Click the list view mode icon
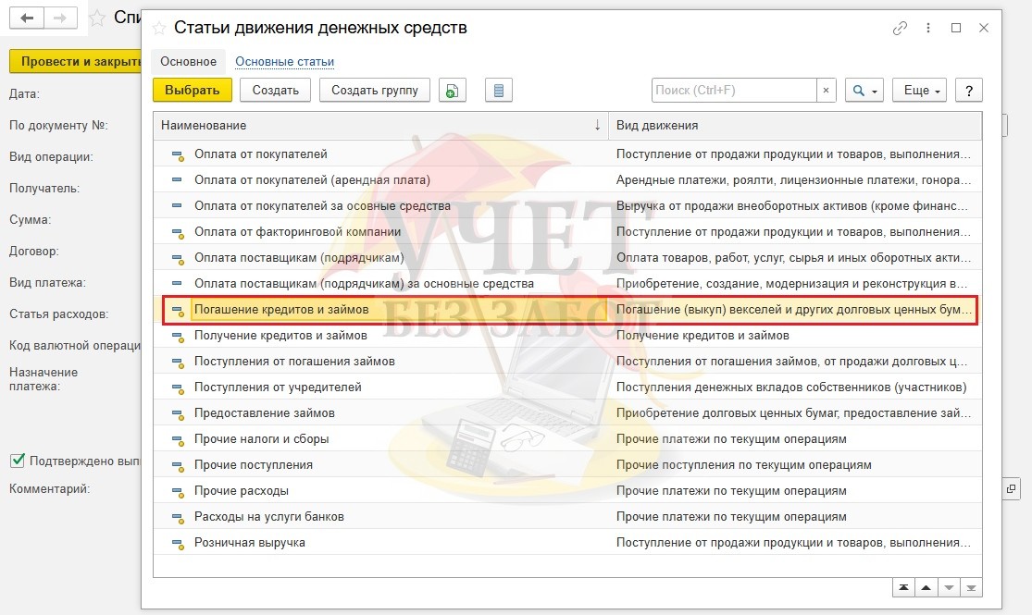1032x615 pixels. pos(498,91)
